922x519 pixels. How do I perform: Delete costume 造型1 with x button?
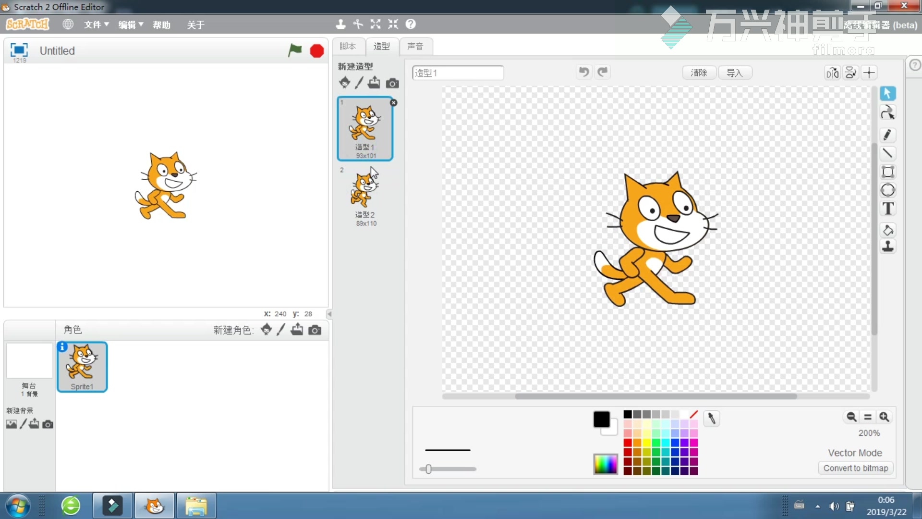[x=393, y=103]
